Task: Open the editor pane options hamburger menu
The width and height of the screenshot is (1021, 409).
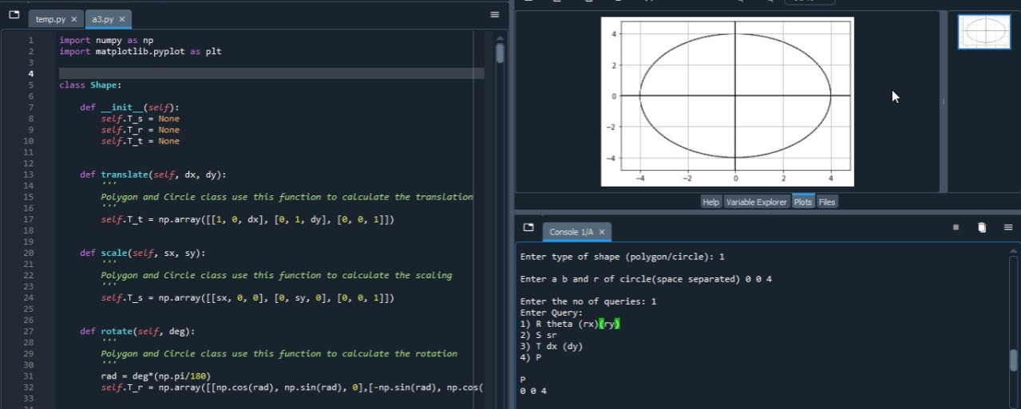Action: (495, 15)
